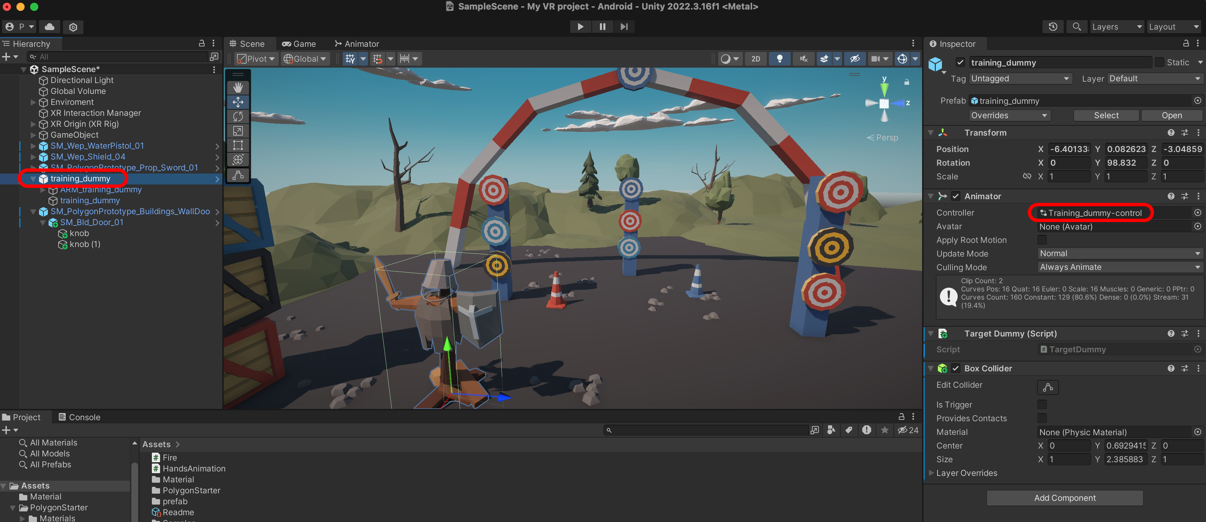Enable the Is Trigger checkbox

click(x=1042, y=404)
